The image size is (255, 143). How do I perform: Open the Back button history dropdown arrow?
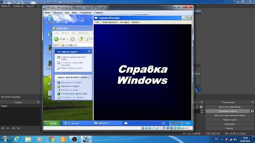tap(67, 39)
